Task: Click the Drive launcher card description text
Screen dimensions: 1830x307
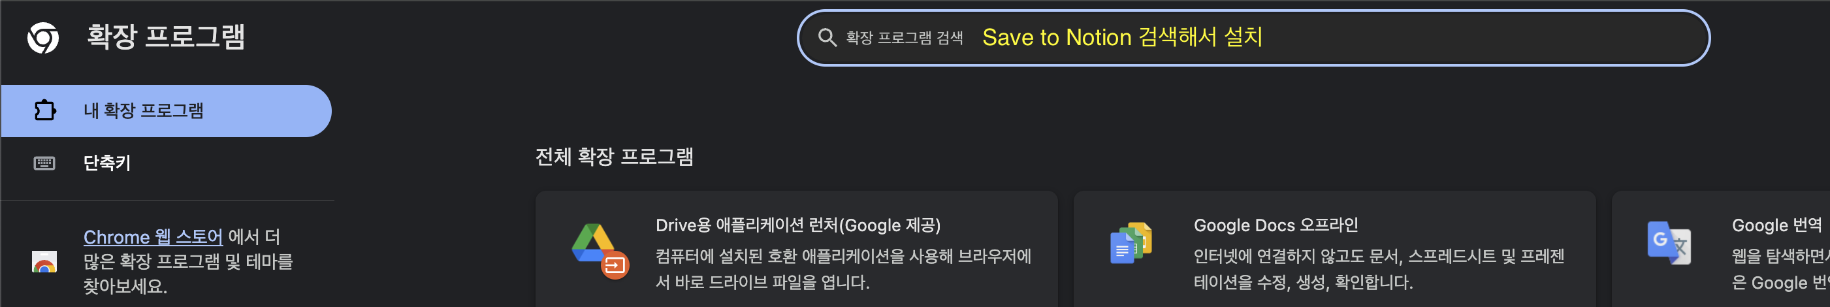Action: (x=843, y=269)
